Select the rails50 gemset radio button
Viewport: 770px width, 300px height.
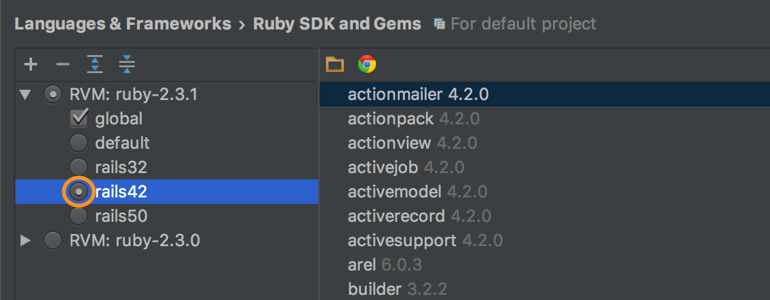click(79, 216)
